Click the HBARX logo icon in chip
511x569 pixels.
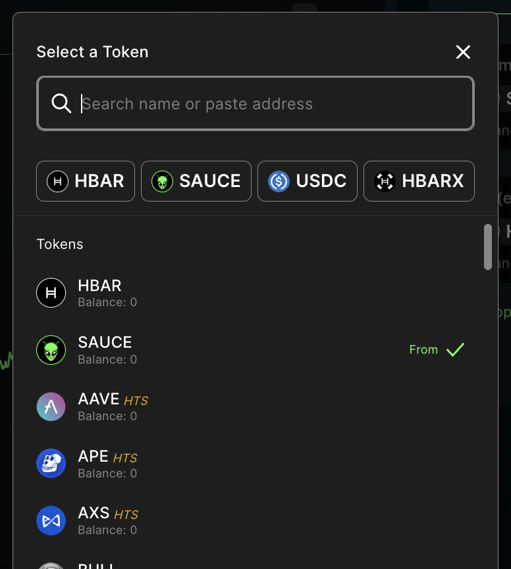pyautogui.click(x=385, y=181)
